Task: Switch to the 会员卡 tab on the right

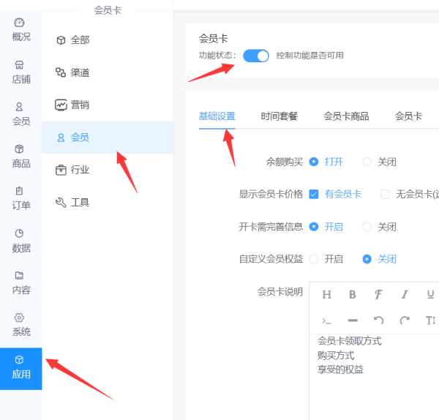Action: click(408, 116)
